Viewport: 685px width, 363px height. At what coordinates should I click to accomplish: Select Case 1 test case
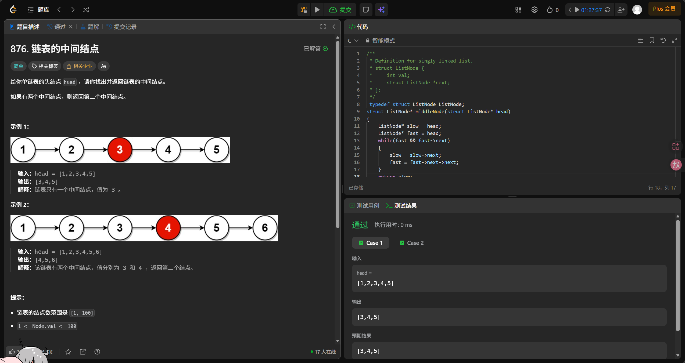coord(371,243)
